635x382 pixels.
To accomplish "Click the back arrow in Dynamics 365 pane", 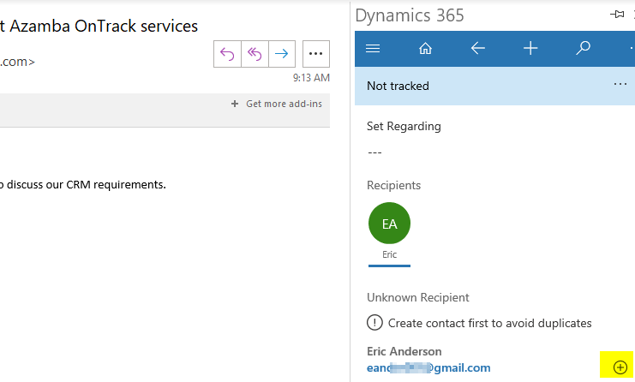I will click(478, 49).
